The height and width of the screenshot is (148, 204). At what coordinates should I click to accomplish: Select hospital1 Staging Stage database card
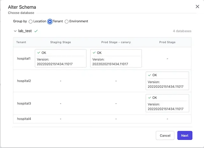[x=61, y=59]
